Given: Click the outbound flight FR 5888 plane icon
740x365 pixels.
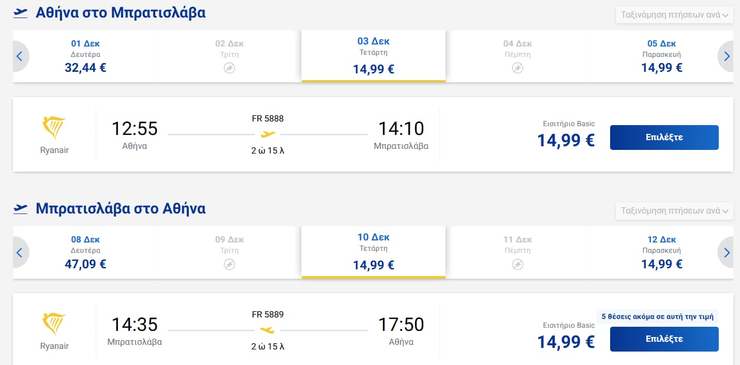Looking at the screenshot, I should 268,134.
